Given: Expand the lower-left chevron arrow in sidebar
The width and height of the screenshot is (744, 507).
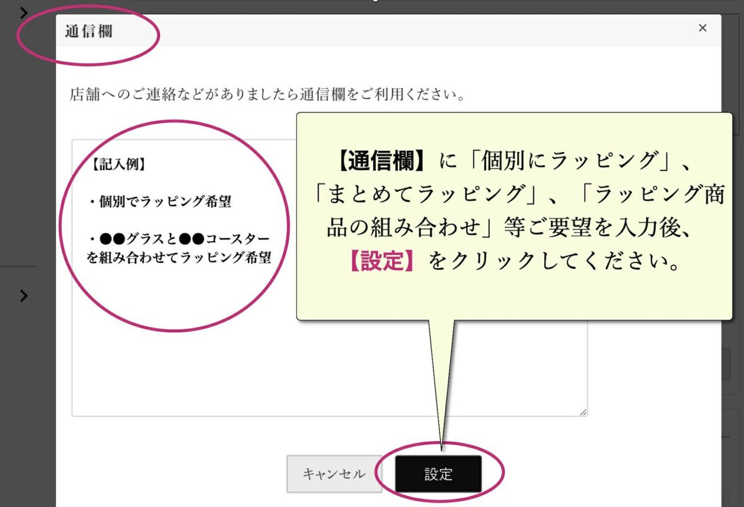Looking at the screenshot, I should point(24,295).
